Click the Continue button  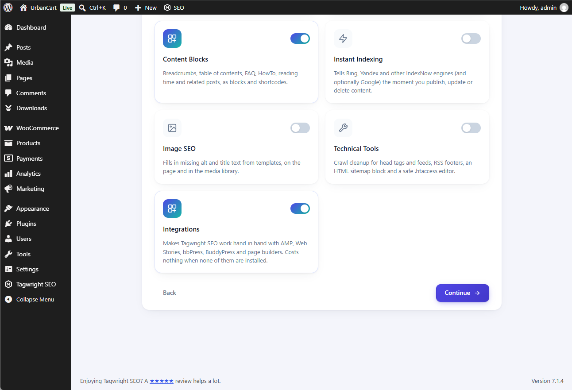click(x=463, y=293)
